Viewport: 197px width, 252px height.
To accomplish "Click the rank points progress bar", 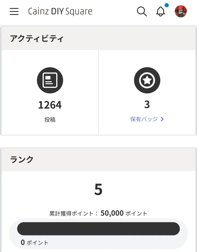I will point(98,229).
